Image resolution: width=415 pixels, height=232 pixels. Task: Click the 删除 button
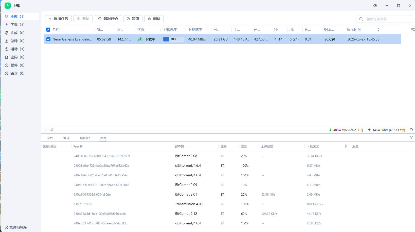tap(154, 19)
